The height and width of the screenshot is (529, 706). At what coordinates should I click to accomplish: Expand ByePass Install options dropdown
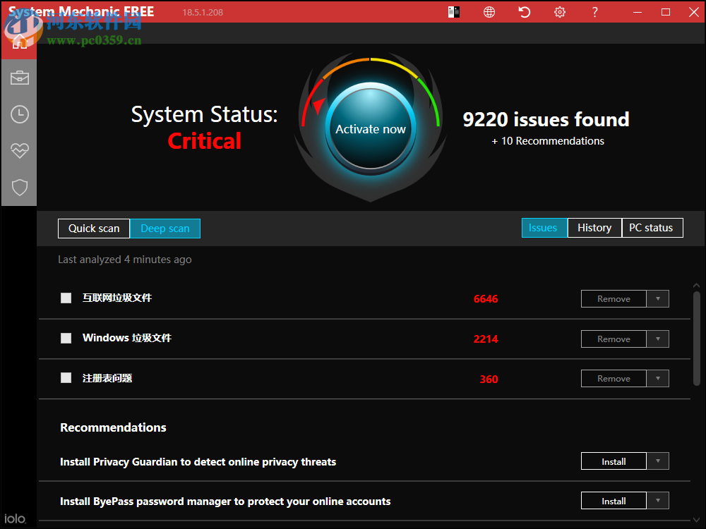coord(658,500)
